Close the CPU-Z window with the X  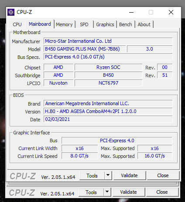pyautogui.click(x=171, y=12)
